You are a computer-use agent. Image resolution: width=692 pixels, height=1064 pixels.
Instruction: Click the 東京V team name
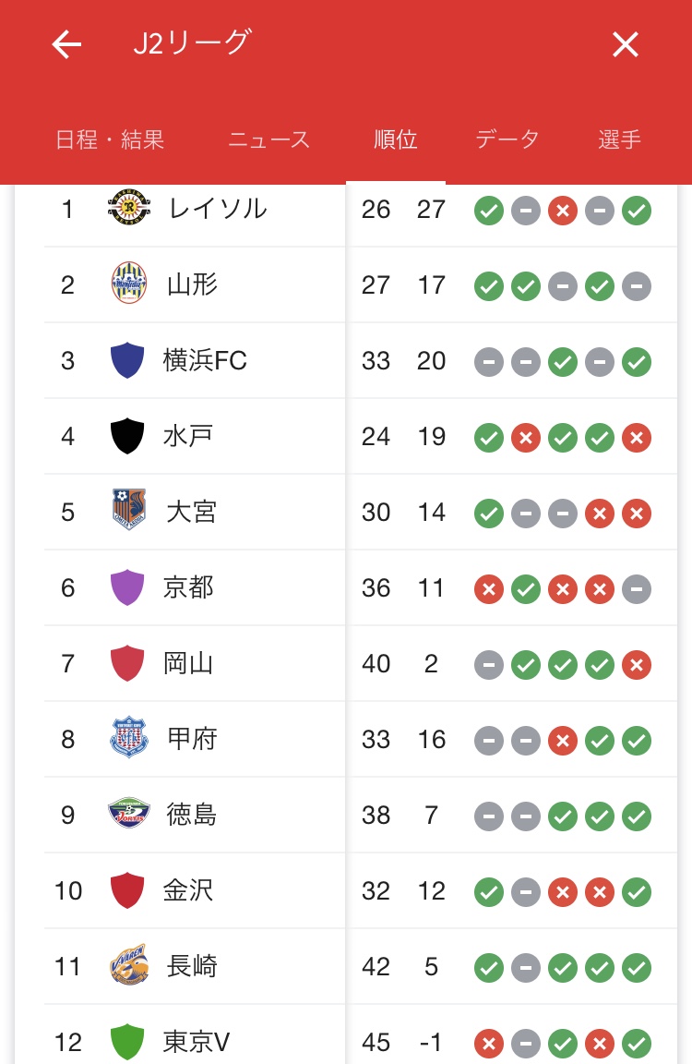pyautogui.click(x=196, y=1042)
